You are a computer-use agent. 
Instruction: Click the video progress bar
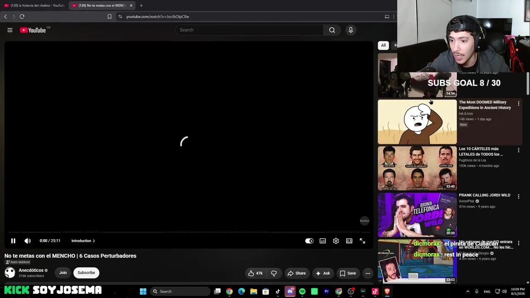[x=188, y=232]
